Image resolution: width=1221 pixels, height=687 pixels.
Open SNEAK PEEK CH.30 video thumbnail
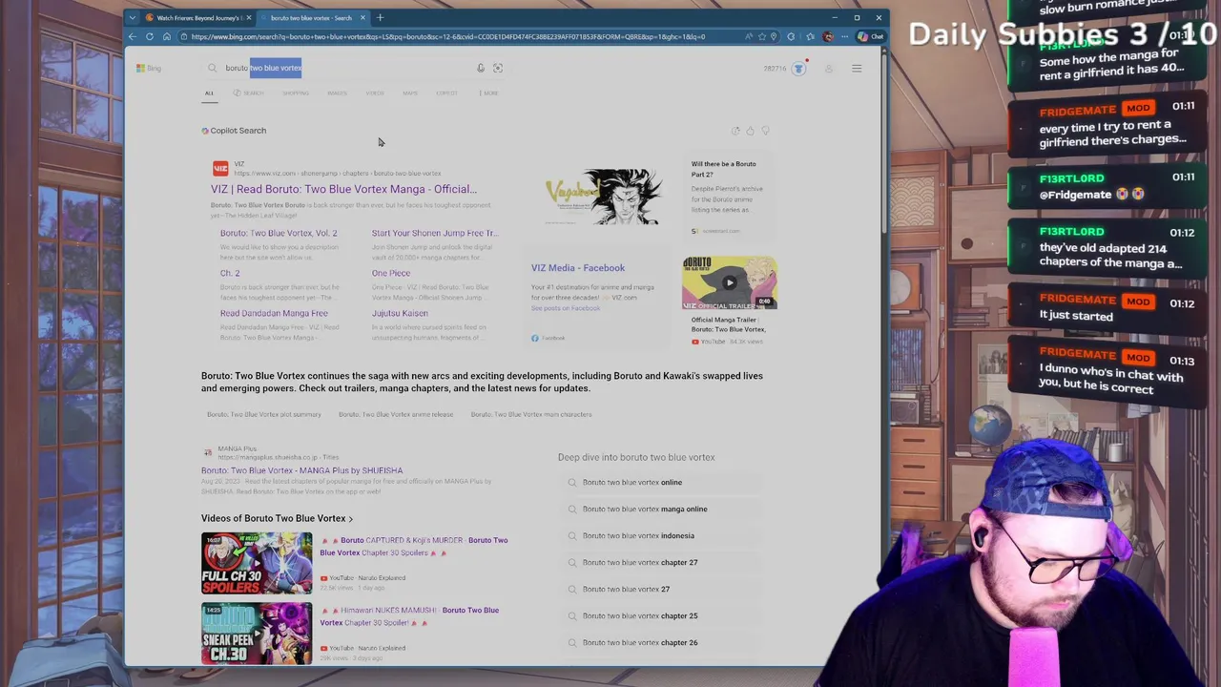257,633
